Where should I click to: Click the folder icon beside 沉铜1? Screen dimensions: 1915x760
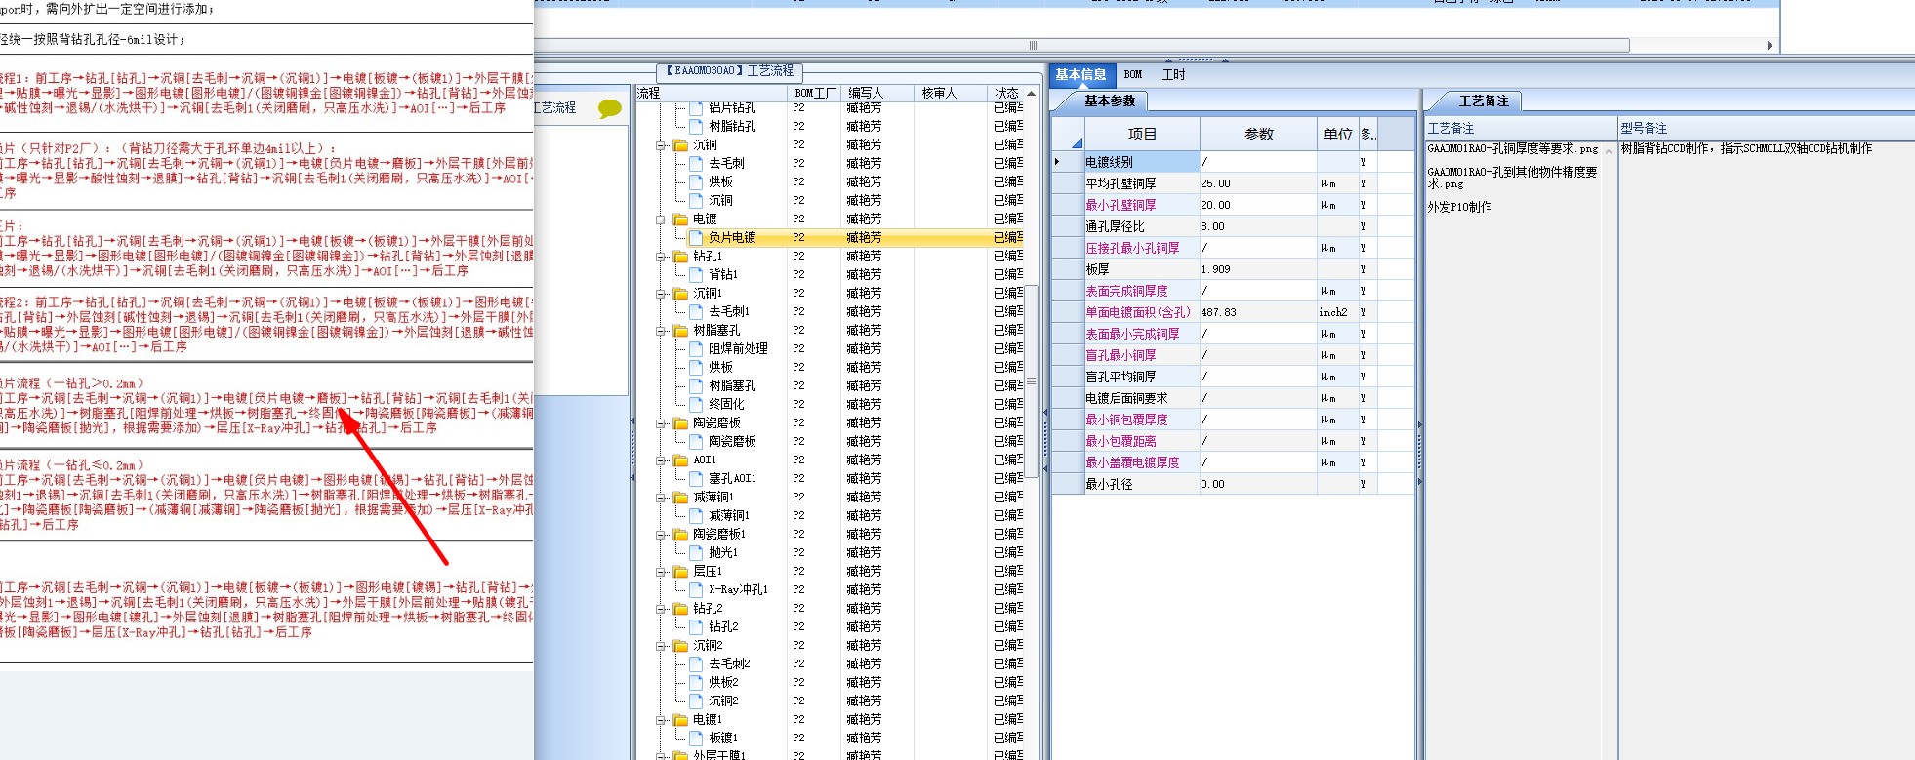tap(680, 293)
